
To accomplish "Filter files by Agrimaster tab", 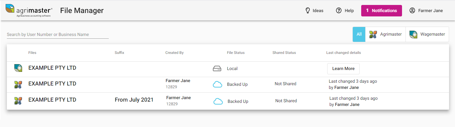I will click(386, 34).
